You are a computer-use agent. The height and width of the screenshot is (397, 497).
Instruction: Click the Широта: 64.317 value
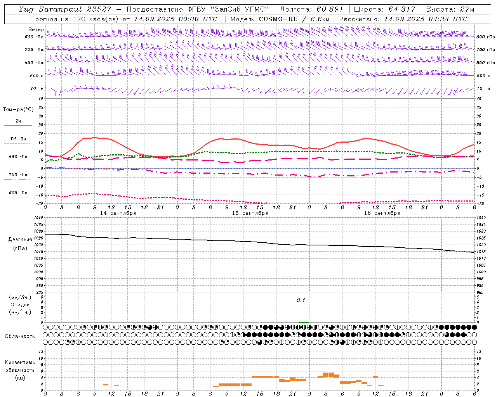coord(384,9)
